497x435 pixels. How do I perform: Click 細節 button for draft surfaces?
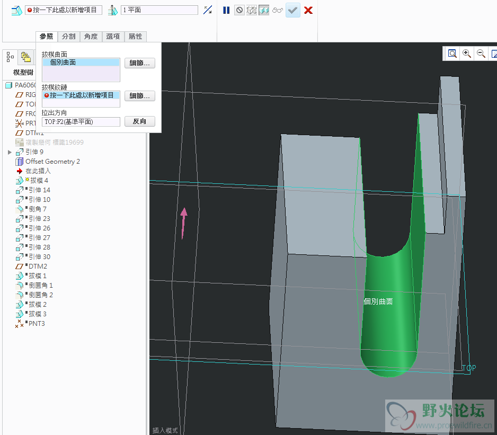139,63
